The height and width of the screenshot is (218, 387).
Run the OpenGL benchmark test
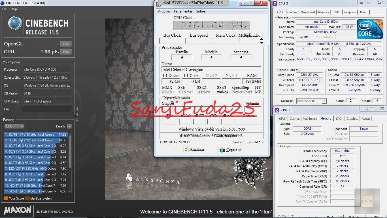(66, 44)
